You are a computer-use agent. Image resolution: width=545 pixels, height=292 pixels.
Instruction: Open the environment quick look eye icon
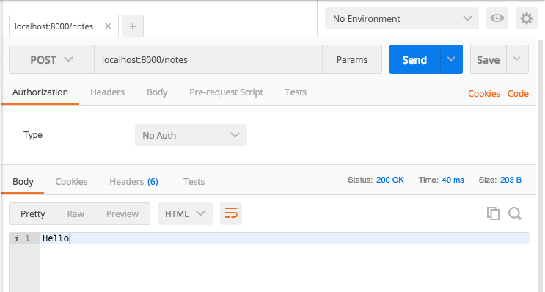(x=497, y=18)
